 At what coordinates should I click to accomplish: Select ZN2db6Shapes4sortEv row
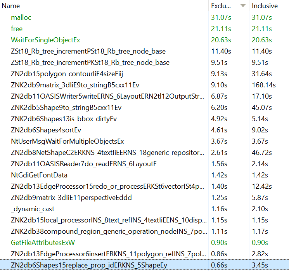(144, 130)
